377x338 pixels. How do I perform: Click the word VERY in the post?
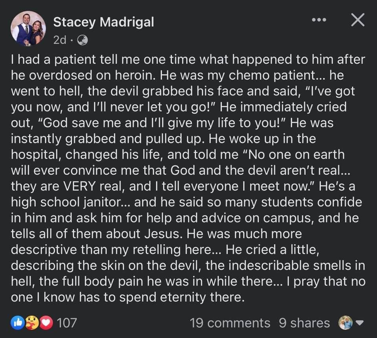coord(79,186)
